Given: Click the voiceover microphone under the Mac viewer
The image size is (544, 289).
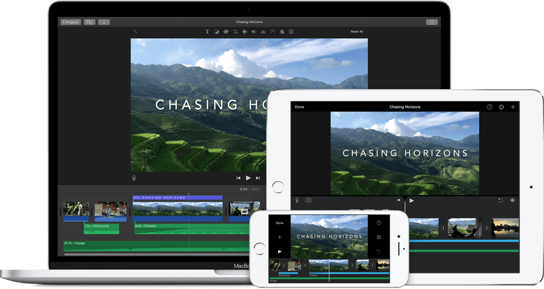Looking at the screenshot, I should click(134, 178).
